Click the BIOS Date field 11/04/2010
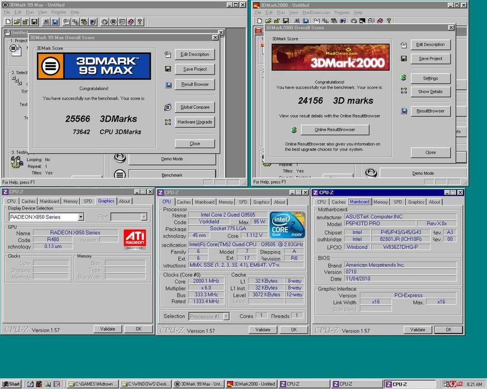This screenshot has height=389, width=487. (400, 278)
